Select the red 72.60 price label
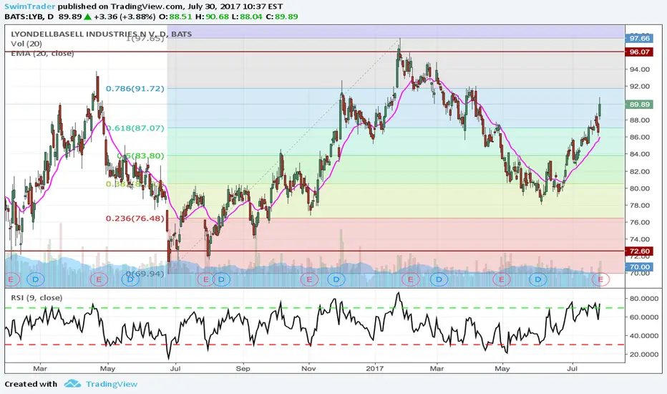The width and height of the screenshot is (667, 394). coord(639,251)
